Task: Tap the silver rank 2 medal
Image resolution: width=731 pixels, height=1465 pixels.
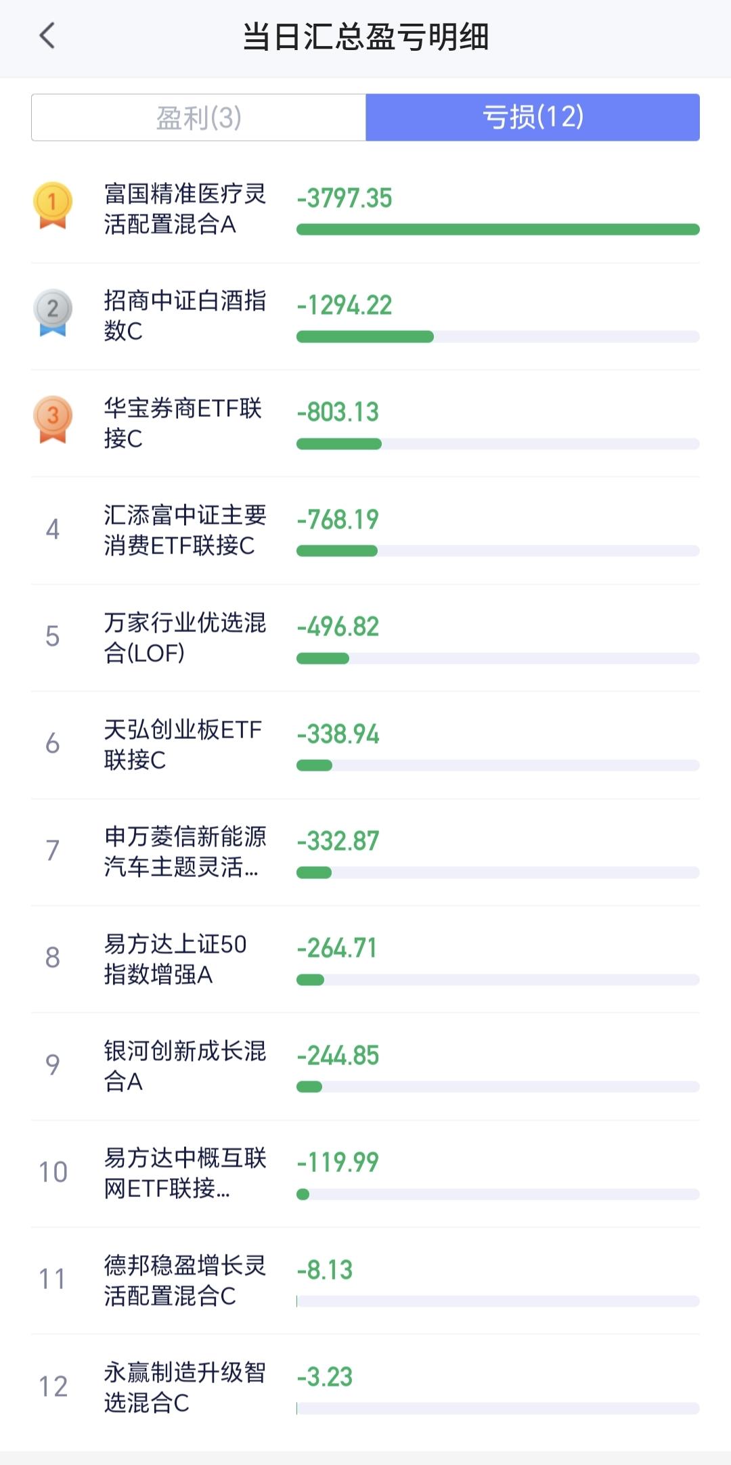Action: (x=53, y=312)
